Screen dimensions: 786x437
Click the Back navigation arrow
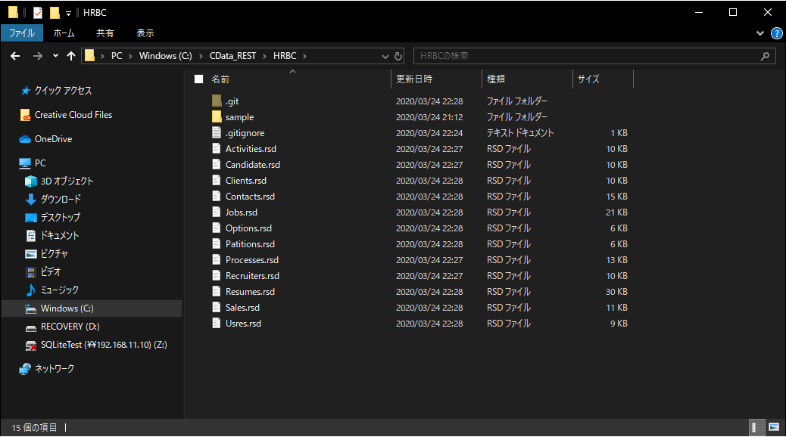point(16,56)
